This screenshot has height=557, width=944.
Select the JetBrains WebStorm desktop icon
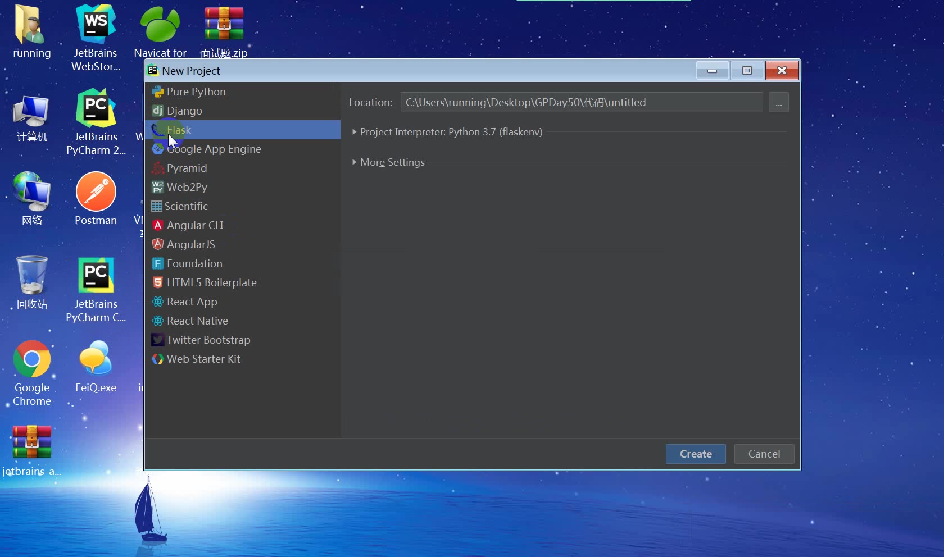click(96, 24)
